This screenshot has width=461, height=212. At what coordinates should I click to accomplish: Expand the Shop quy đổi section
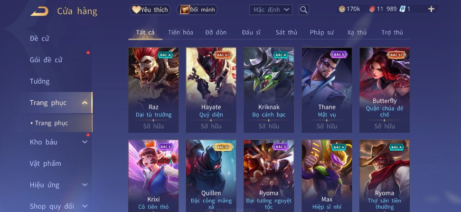pyautogui.click(x=85, y=206)
